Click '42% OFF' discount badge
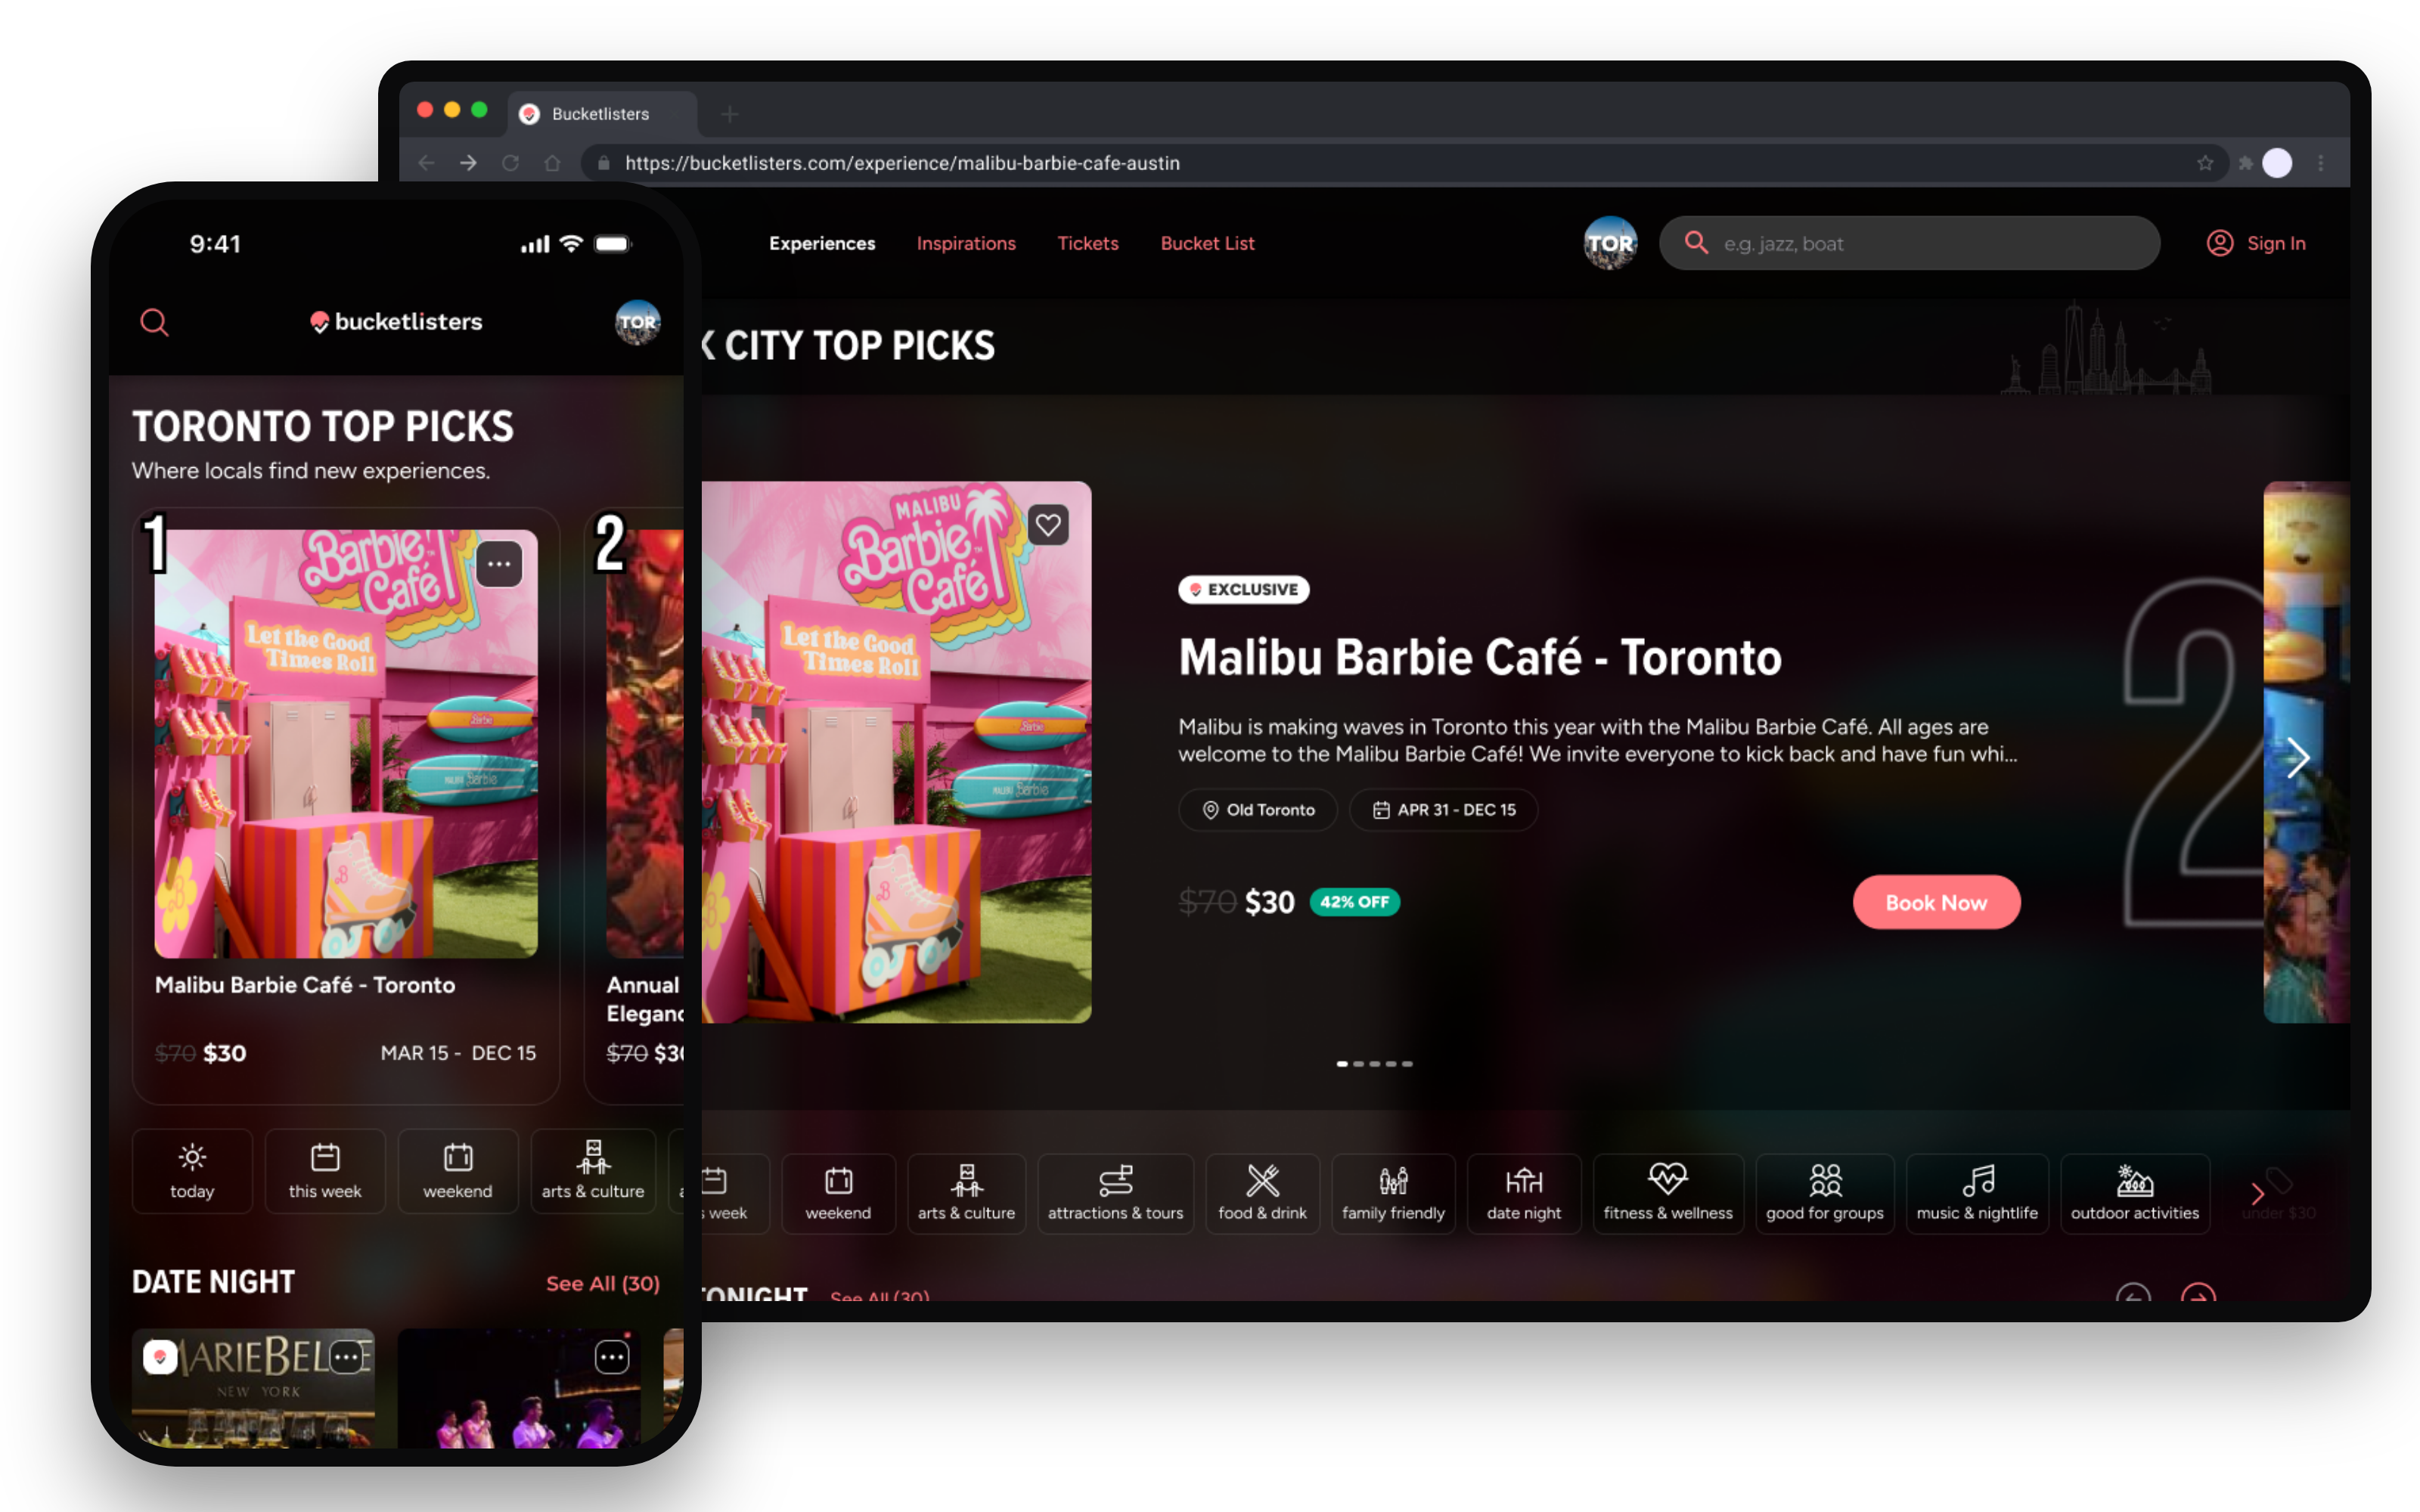The width and height of the screenshot is (2420, 1512). 1354,902
